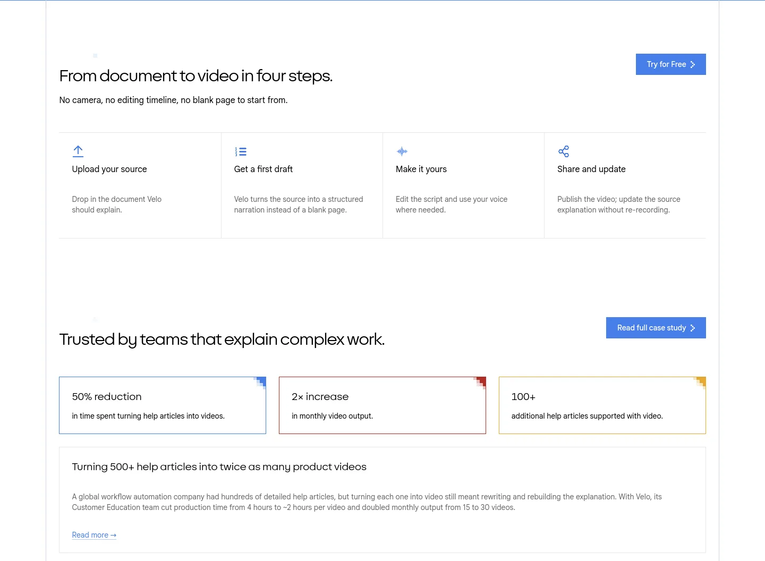Image resolution: width=765 pixels, height=561 pixels.
Task: Click heading Trusted by teams that explain complex work
Action: [222, 339]
